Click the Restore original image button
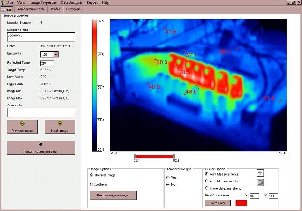The image size is (302, 211). (113, 195)
